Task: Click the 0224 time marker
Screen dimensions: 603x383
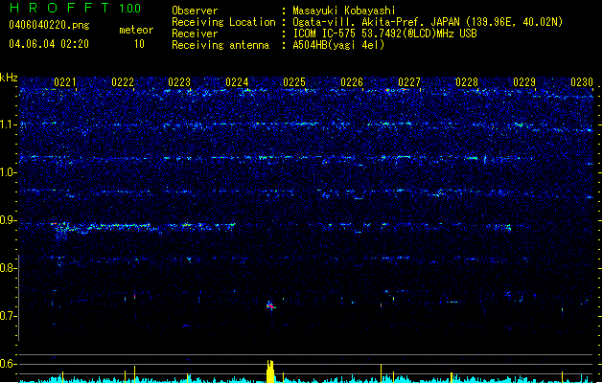Action: click(x=237, y=82)
